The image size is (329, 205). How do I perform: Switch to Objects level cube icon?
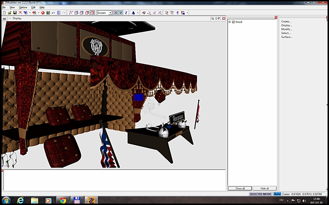[87, 13]
